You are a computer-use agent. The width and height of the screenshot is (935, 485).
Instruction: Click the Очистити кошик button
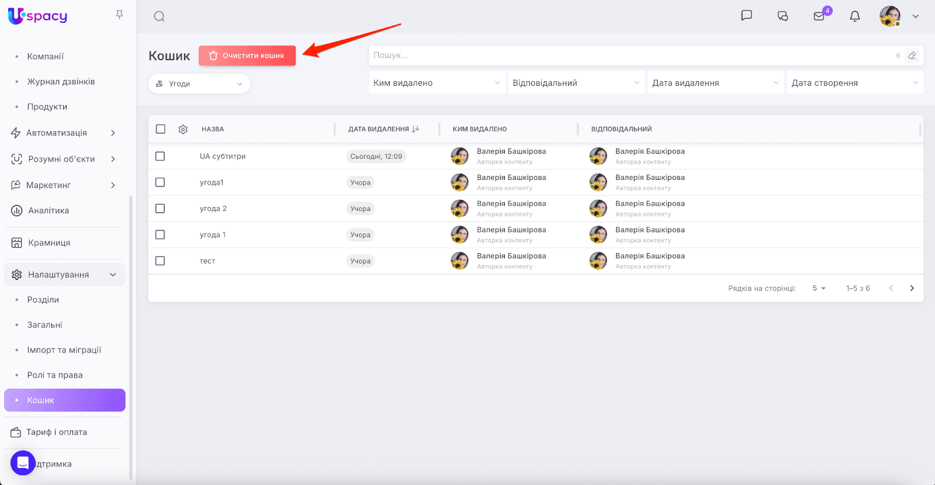pos(247,56)
